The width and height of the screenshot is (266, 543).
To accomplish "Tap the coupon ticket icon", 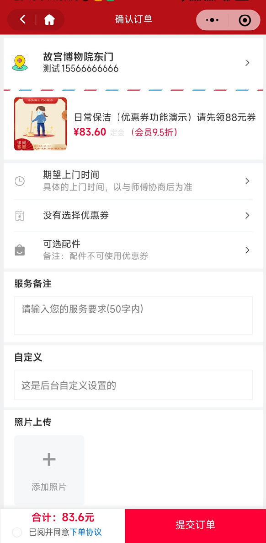I will [x=20, y=216].
